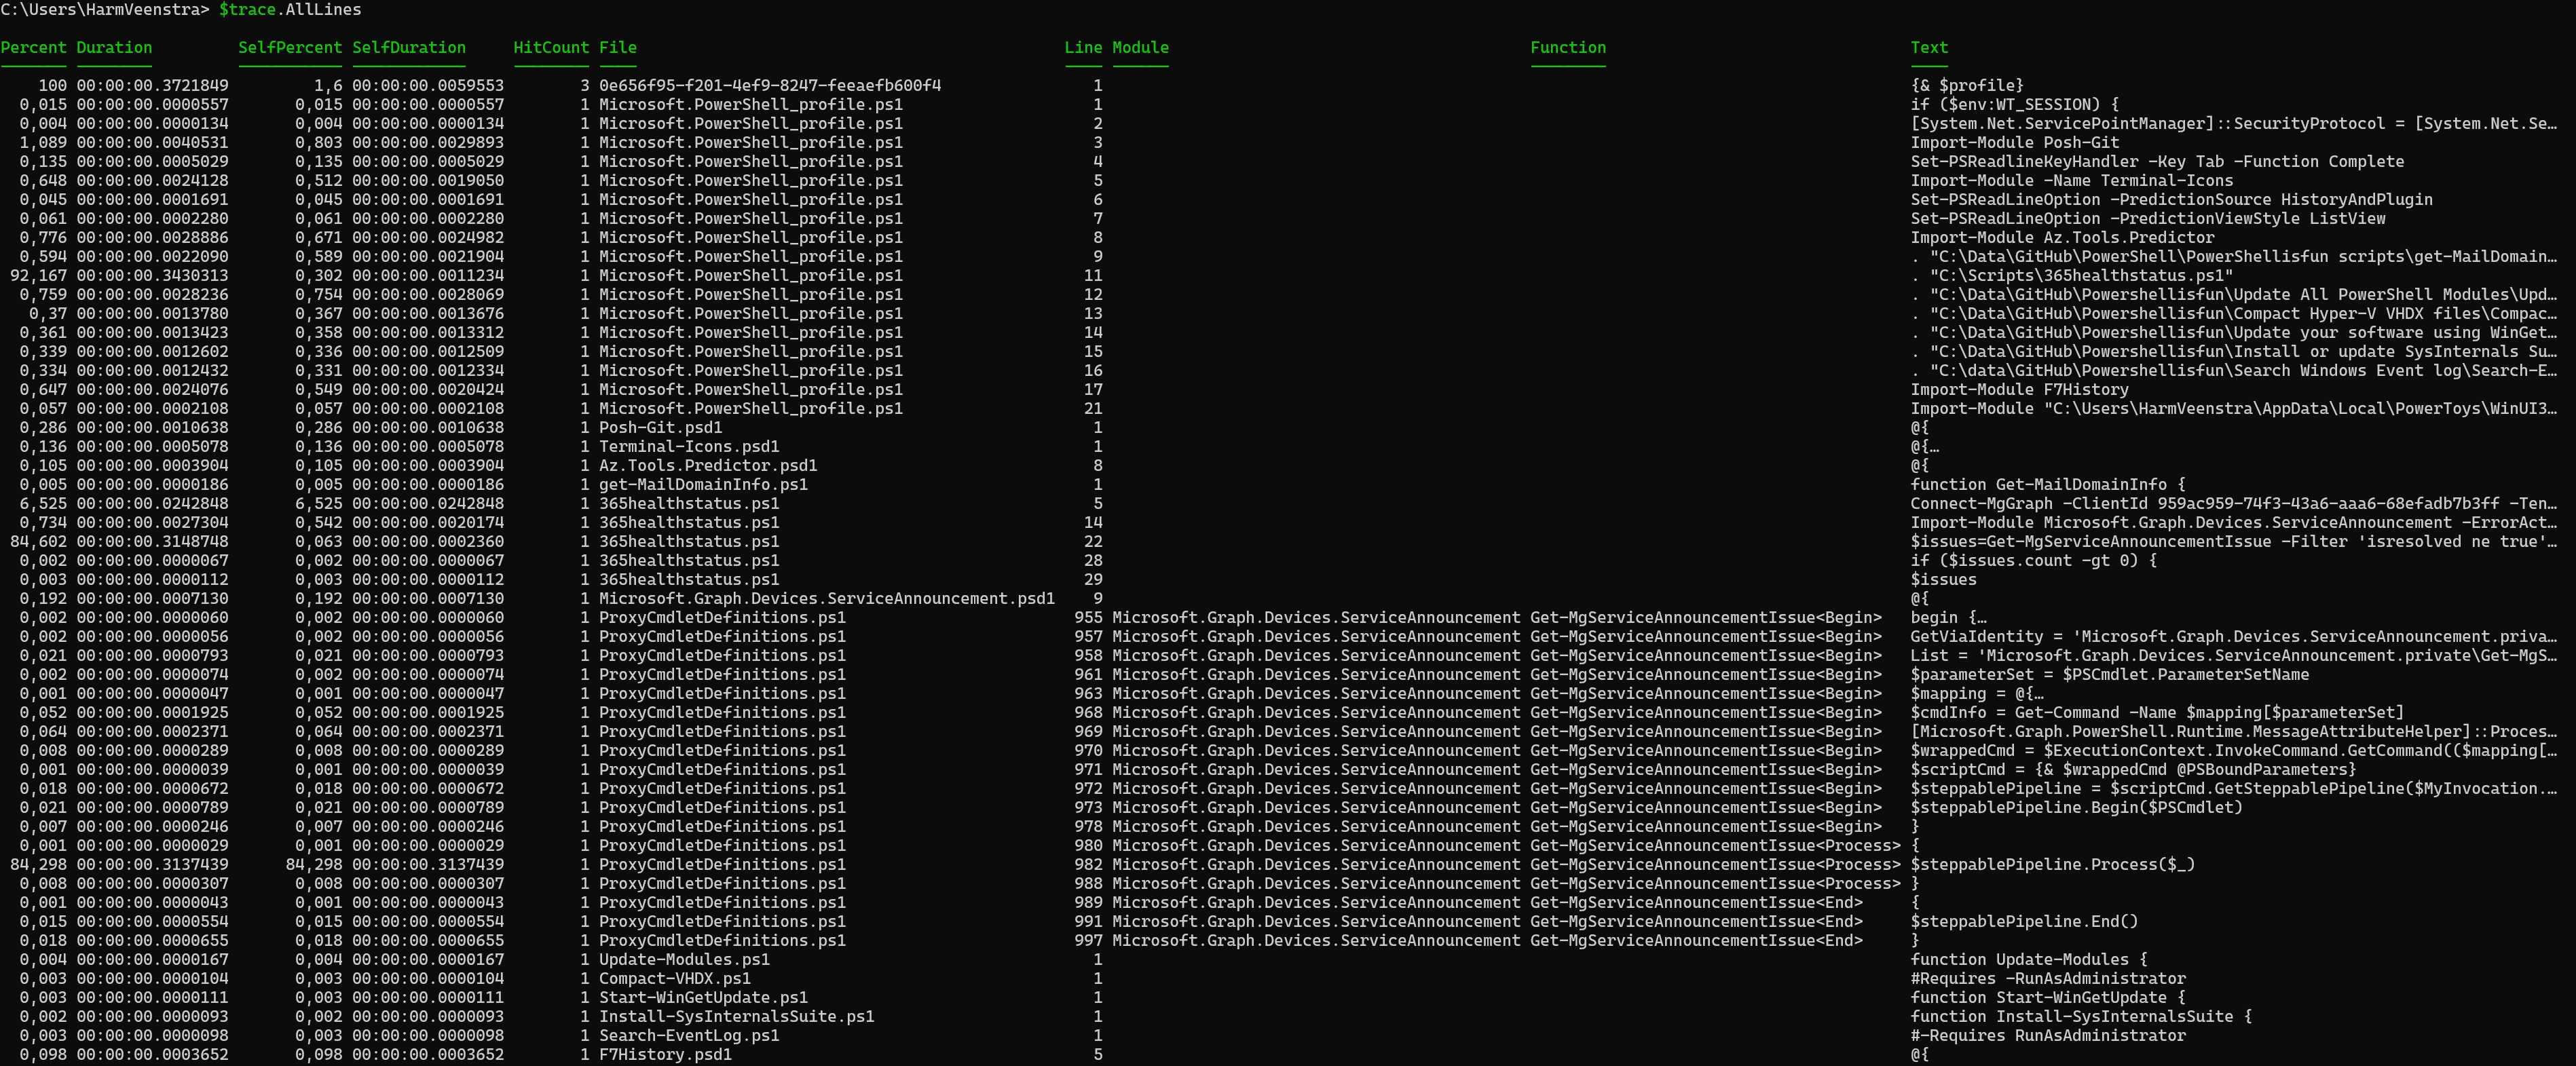Click the F7History.psd1 file entry
Image resolution: width=2576 pixels, height=1066 pixels.
click(x=664, y=1054)
